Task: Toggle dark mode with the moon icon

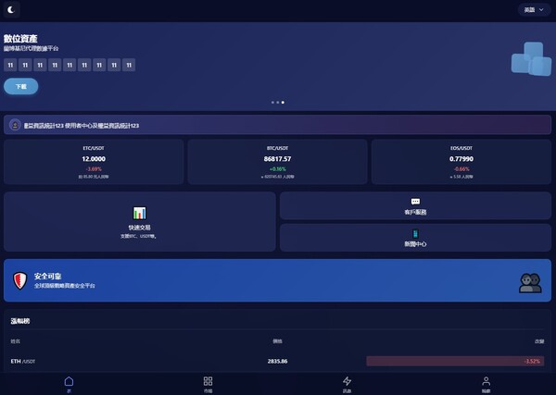Action: point(13,10)
